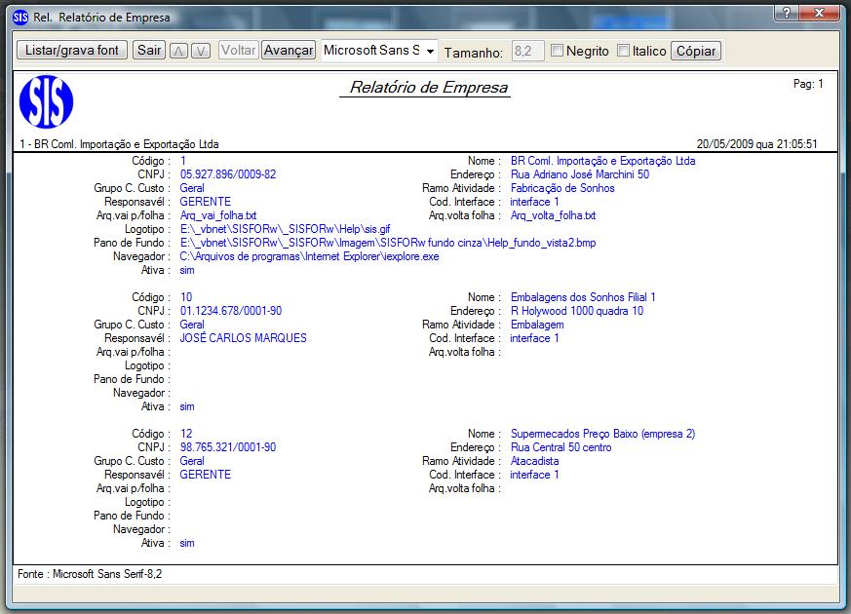Click the Tamanho size input field
Image resolution: width=851 pixels, height=614 pixels.
(x=526, y=50)
